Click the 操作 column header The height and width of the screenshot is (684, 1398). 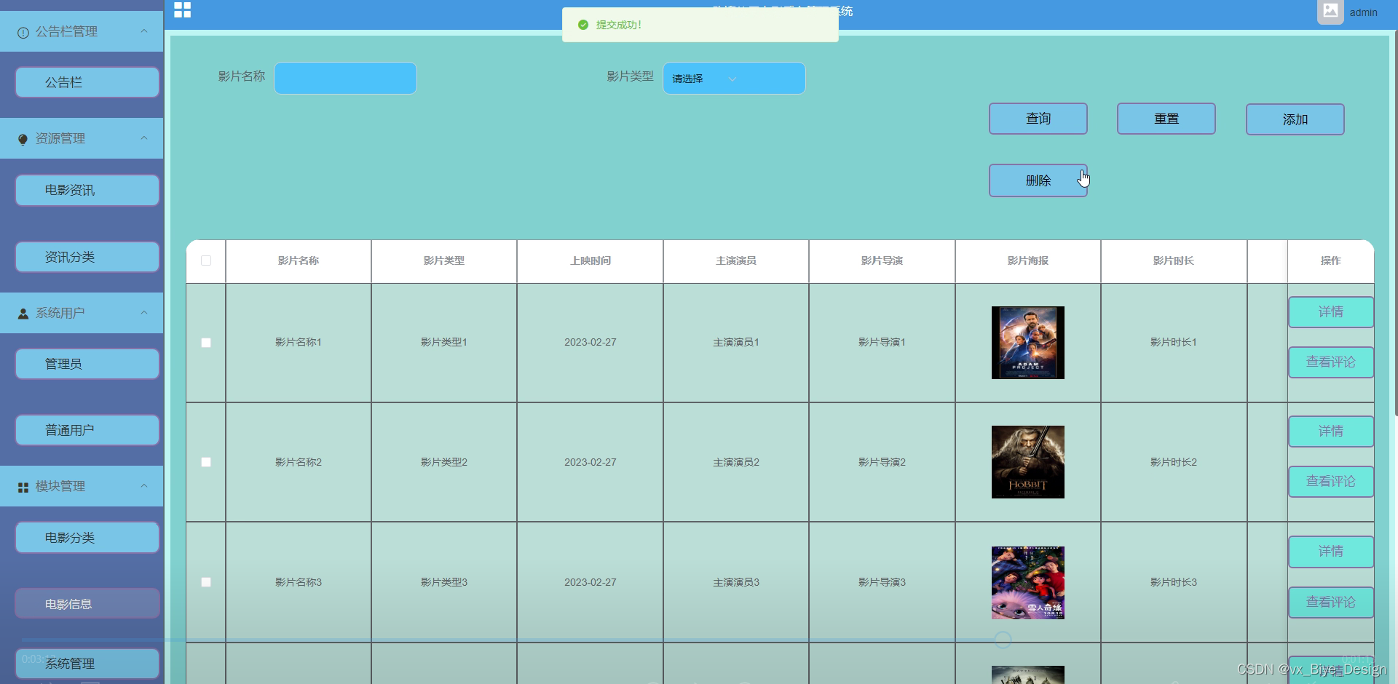(1331, 261)
